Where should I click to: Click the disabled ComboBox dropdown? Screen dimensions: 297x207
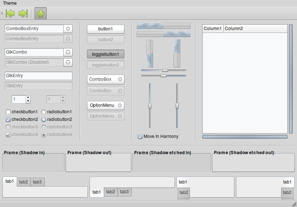pos(106,91)
